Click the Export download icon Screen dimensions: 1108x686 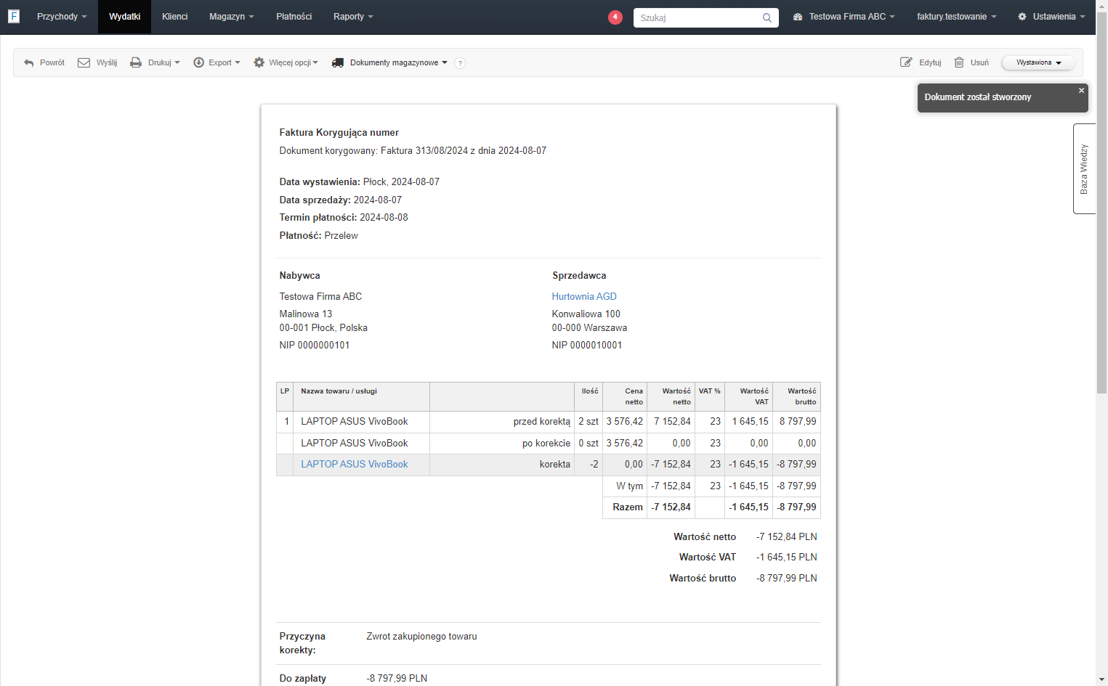click(x=198, y=63)
